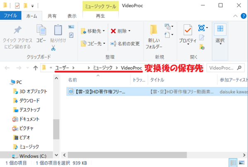Open the Copy to (コピー先) dropdown

click(x=93, y=43)
